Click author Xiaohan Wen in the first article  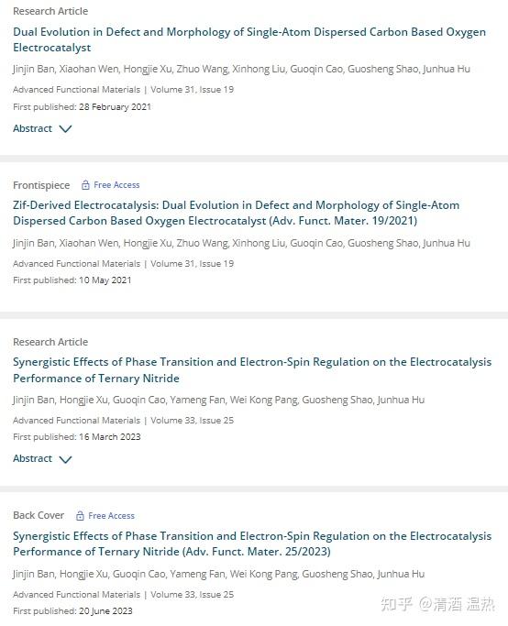pos(89,69)
